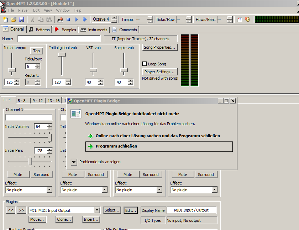Viewport: 299px width, 230px height.
Task: Open the song properties toolbar icon
Action: [x=240, y=20]
